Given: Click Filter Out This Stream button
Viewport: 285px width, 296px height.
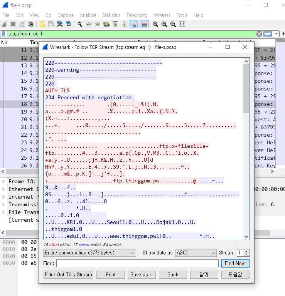Looking at the screenshot, I should 68,274.
